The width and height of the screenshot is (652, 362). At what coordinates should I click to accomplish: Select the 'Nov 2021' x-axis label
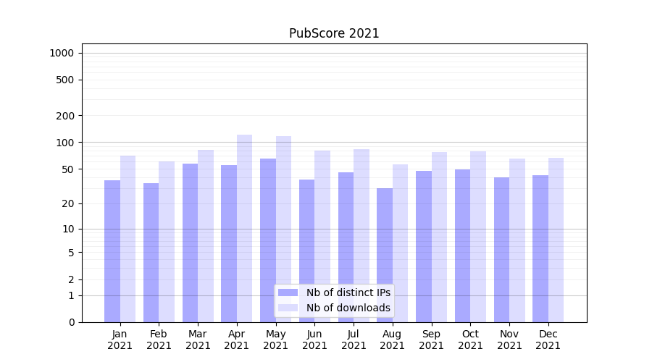(509, 340)
